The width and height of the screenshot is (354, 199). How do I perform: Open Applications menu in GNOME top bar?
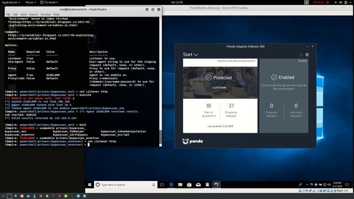point(11,2)
